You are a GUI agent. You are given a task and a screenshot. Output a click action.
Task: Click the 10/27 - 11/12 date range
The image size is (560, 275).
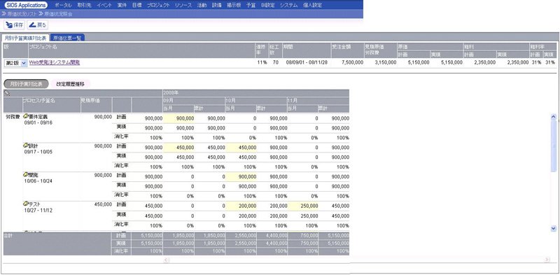tap(38, 211)
